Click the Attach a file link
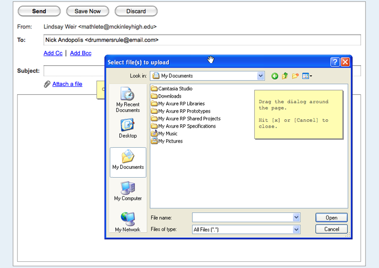379x268 pixels. tap(67, 84)
